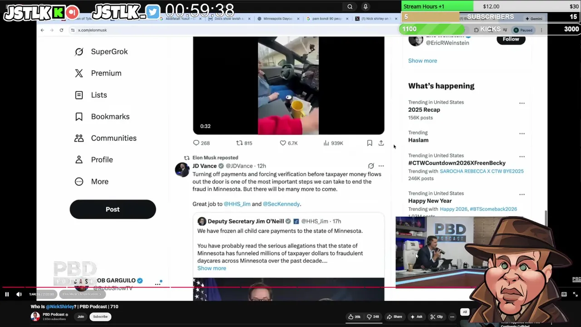Image resolution: width=581 pixels, height=327 pixels.
Task: Open the SAROCHA REBECCA X CTW BYE2025 link
Action: 482,171
